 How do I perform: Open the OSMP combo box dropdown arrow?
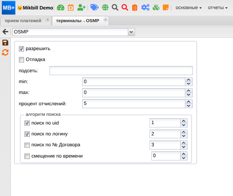coord(131,32)
